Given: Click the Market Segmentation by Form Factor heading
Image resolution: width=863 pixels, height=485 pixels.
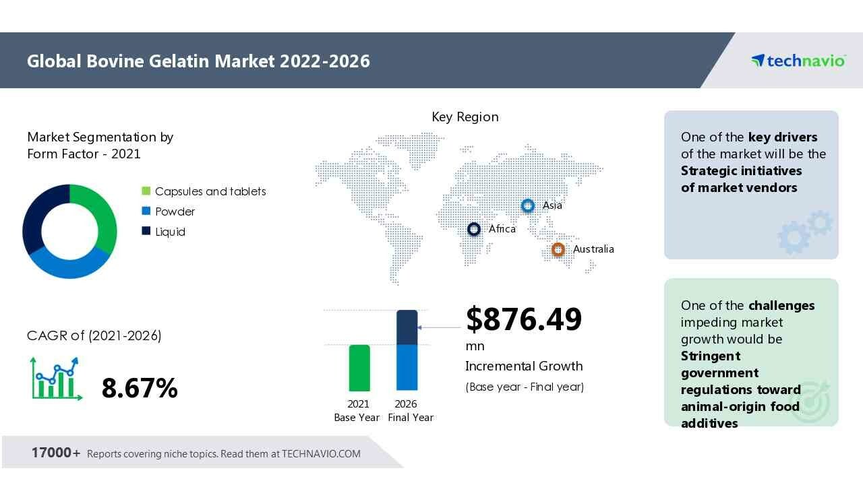Looking at the screenshot, I should click(100, 145).
